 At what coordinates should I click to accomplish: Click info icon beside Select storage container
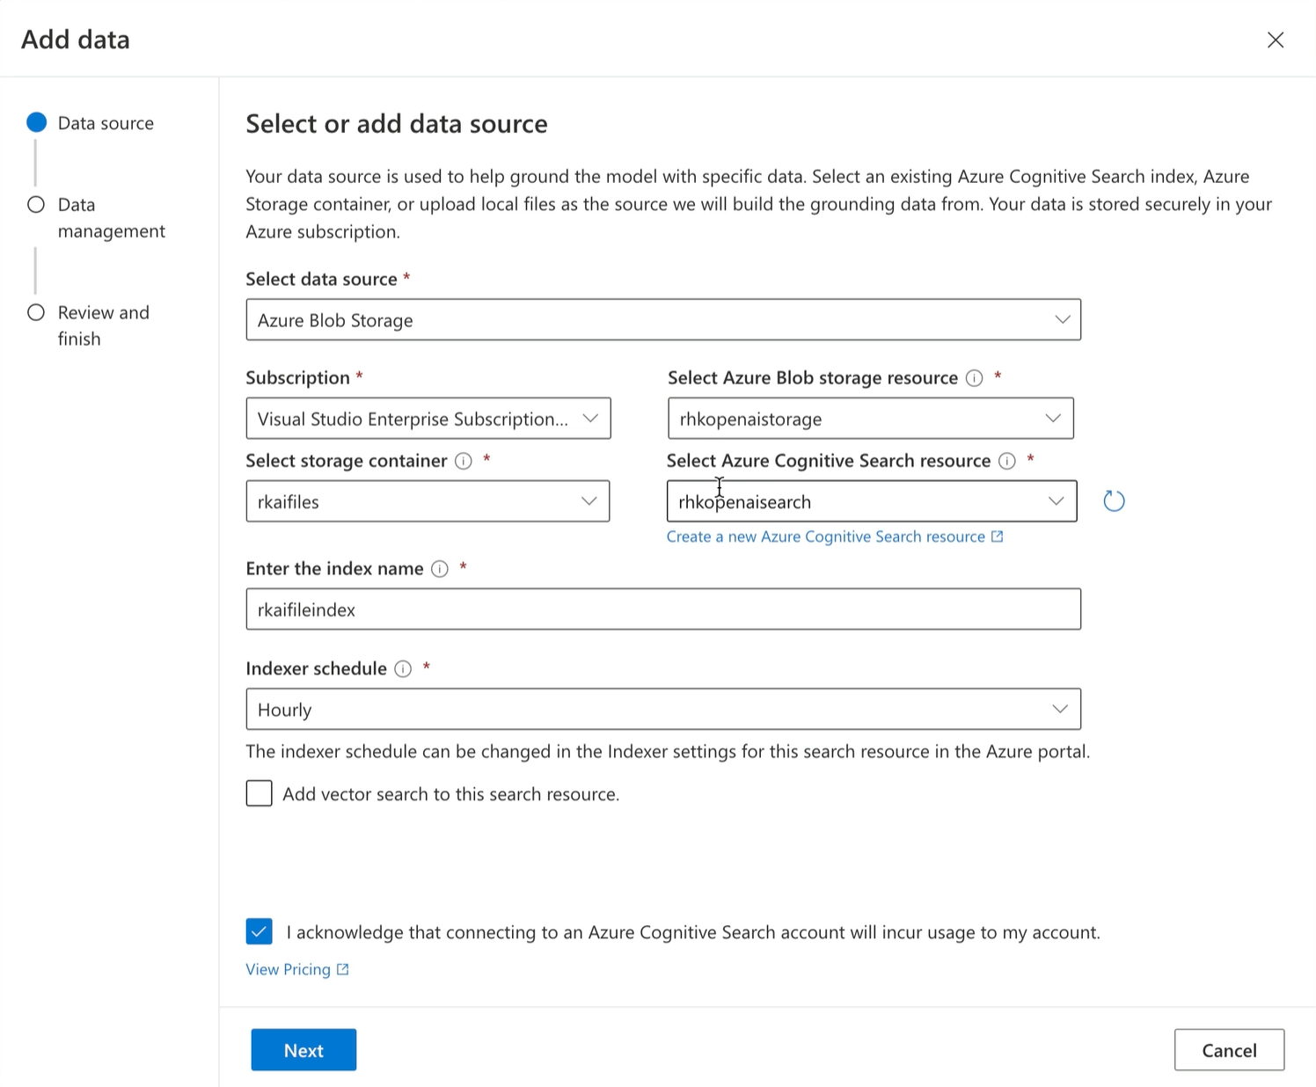[464, 461]
